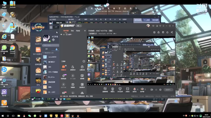Collapse the 工具箱 panel with circle button
The width and height of the screenshot is (211, 118).
(84, 61)
